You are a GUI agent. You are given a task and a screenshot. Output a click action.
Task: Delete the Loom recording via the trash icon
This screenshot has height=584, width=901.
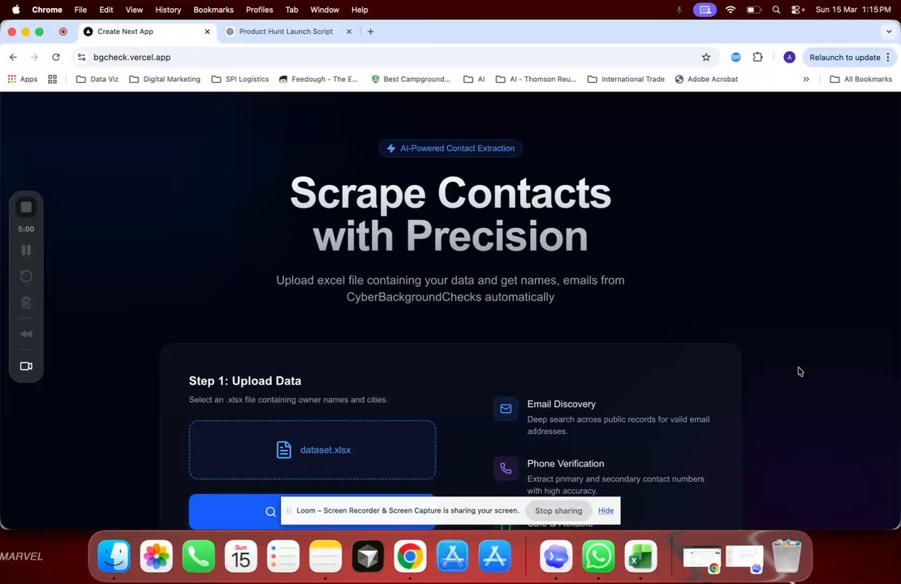coord(26,303)
